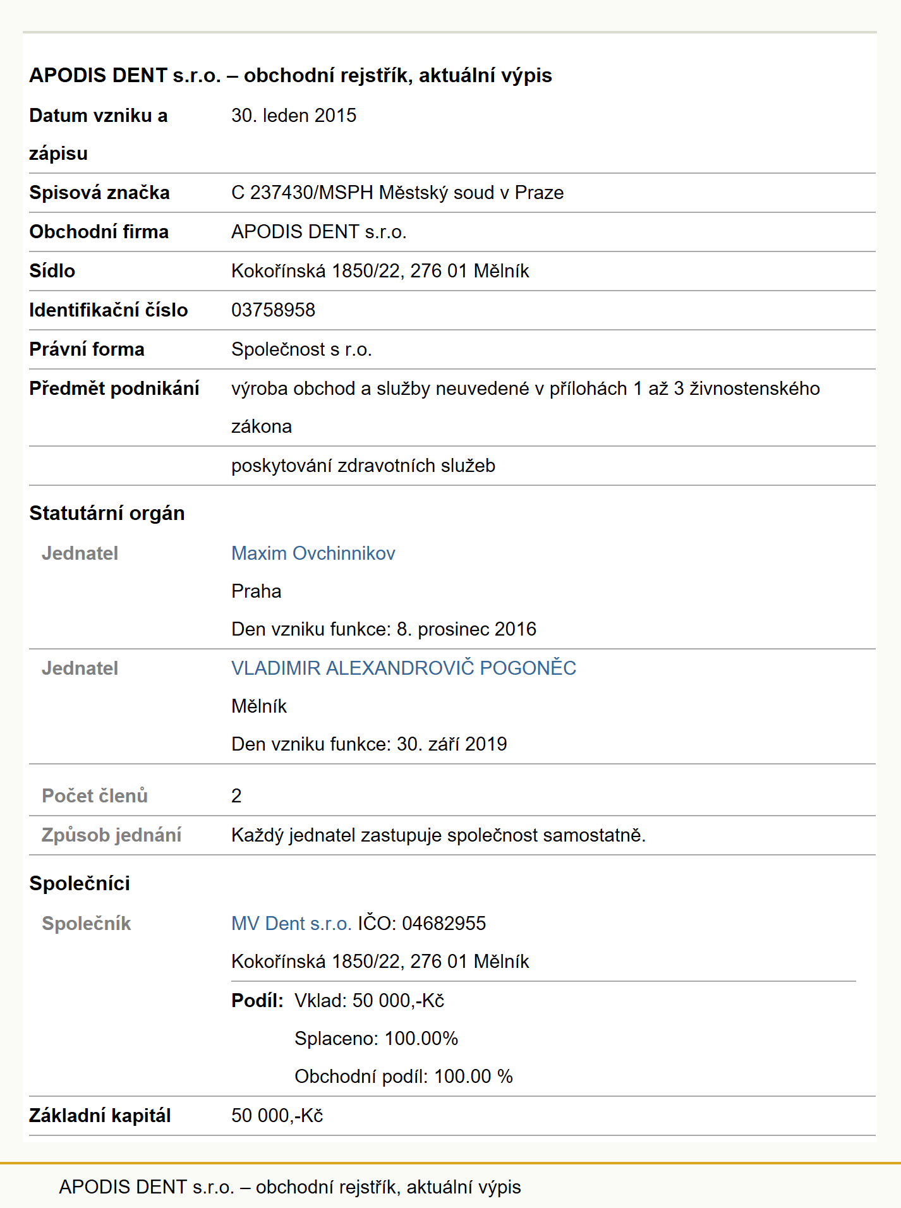Viewport: 901px width, 1208px height.
Task: Click the Počet členů value 2
Action: (x=236, y=796)
